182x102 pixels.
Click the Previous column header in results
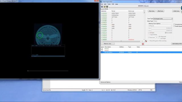[x=131, y=11]
